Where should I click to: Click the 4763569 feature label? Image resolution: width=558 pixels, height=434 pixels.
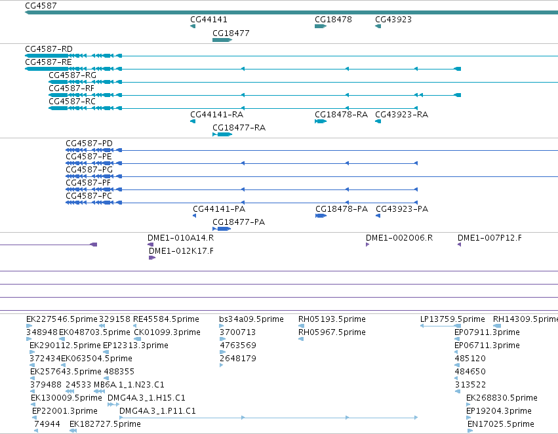coord(238,345)
